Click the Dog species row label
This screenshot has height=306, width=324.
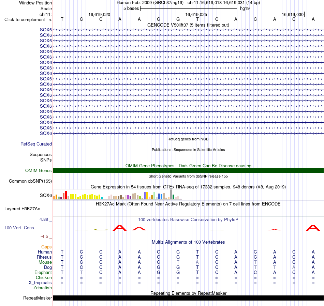[x=48, y=267]
